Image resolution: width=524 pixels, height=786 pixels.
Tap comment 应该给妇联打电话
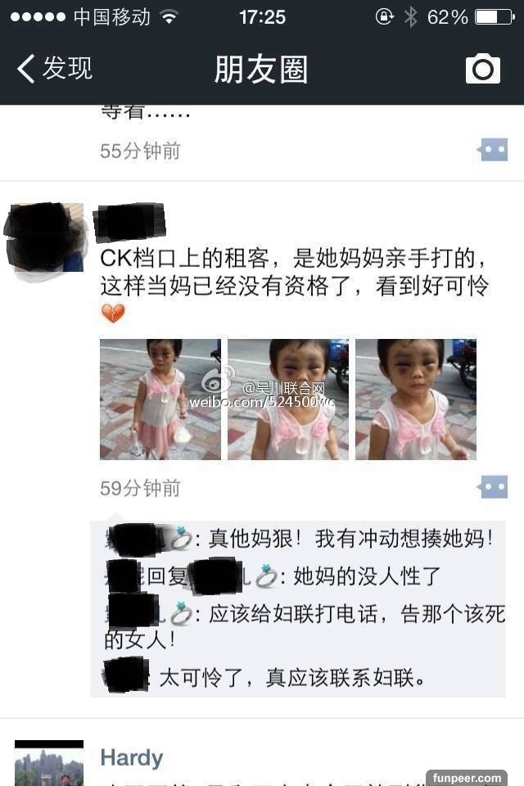305,626
